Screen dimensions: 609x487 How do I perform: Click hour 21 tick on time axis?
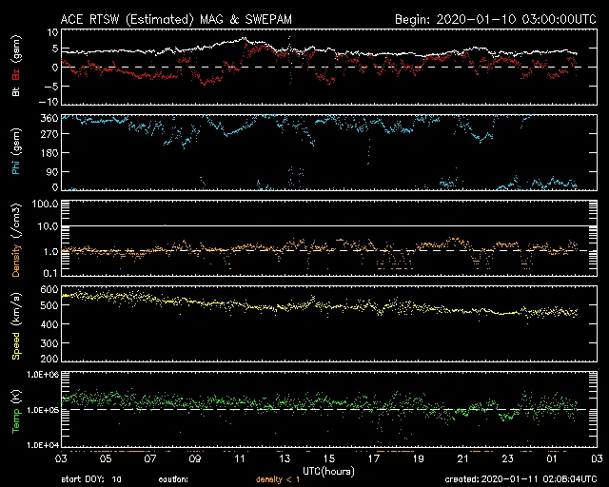point(462,458)
